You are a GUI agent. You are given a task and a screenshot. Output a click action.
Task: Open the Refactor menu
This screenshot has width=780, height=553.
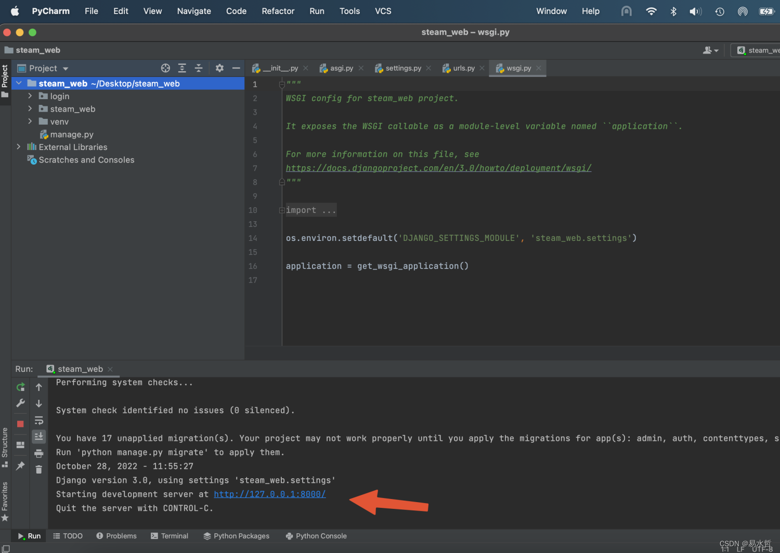[278, 11]
